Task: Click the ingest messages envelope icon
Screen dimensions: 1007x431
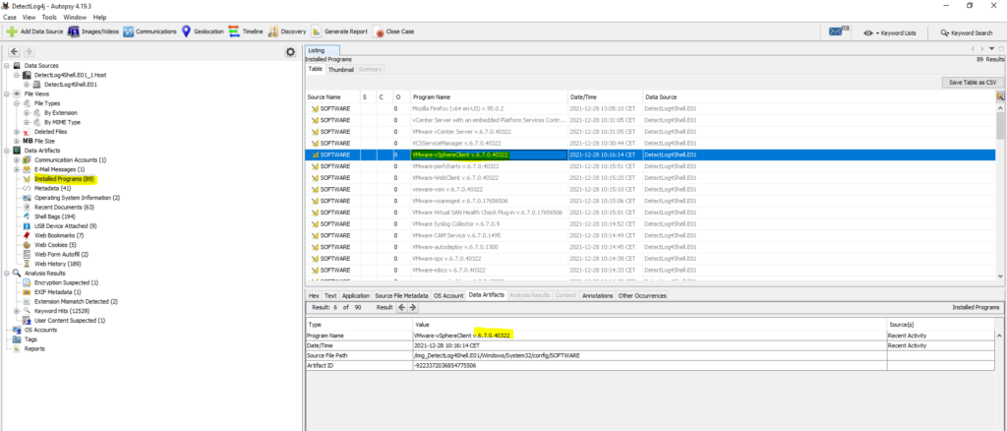Action: point(838,31)
